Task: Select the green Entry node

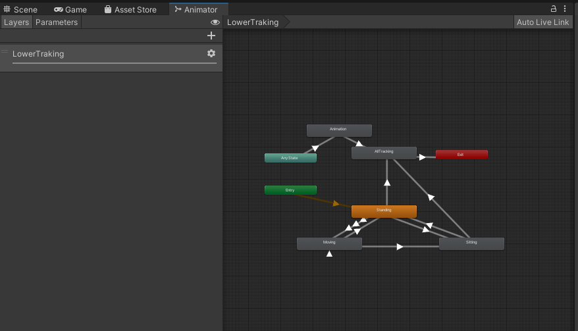Action: click(x=290, y=190)
